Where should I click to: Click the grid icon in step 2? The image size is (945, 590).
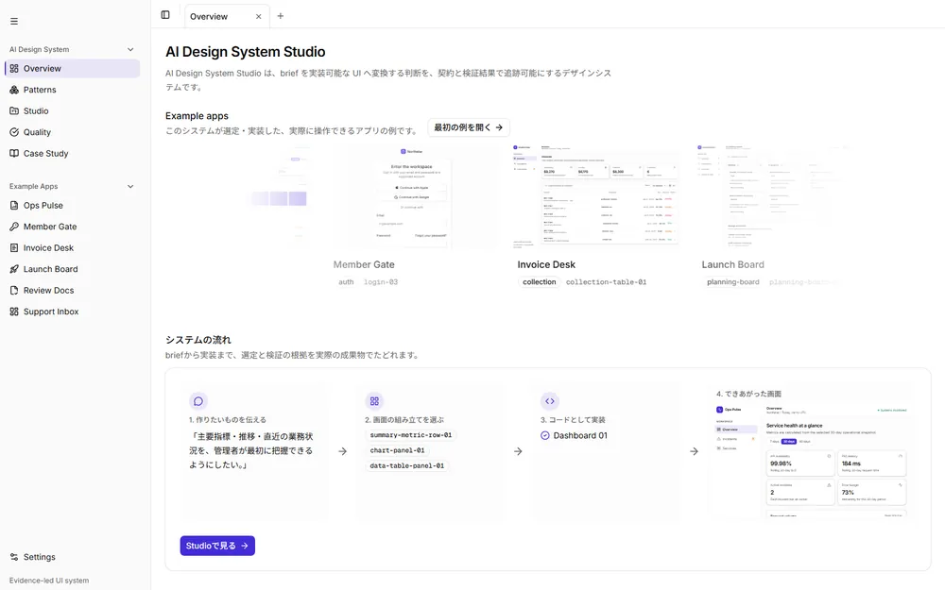coord(374,401)
